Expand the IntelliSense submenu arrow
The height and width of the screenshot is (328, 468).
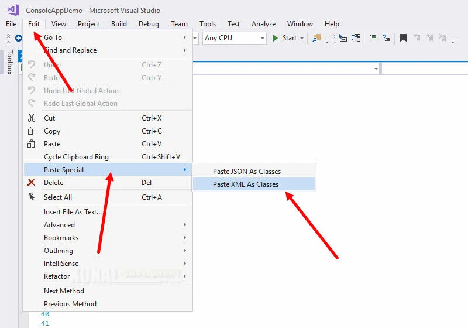tap(185, 263)
